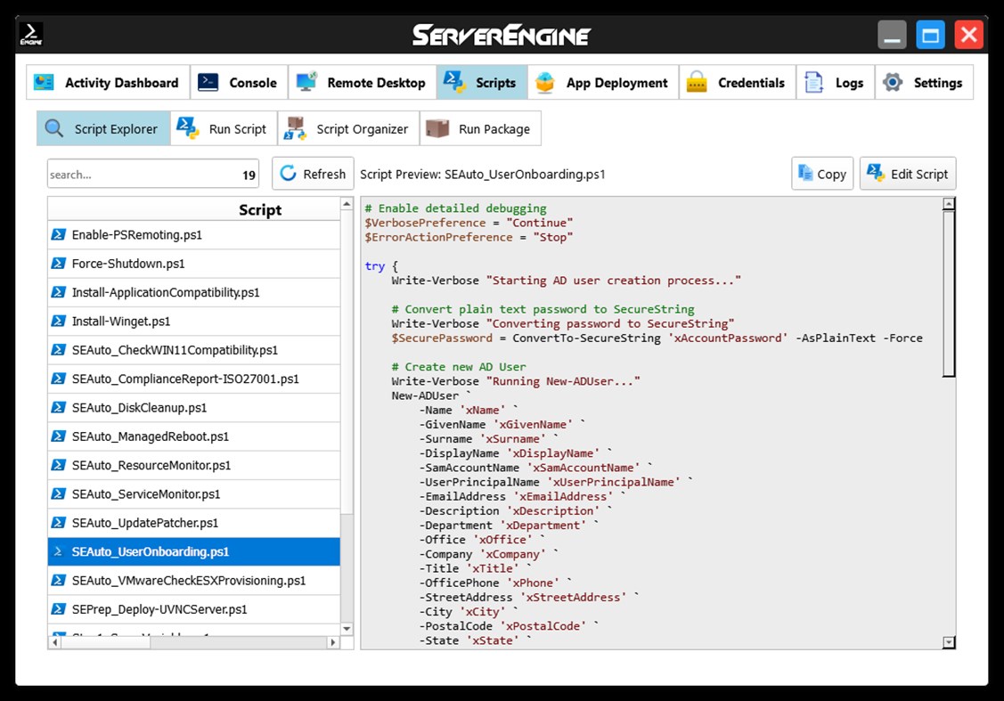Click the PowerShell icon beside SEAuto_DiskCleanup.ps1
This screenshot has width=1004, height=701.
(x=58, y=407)
